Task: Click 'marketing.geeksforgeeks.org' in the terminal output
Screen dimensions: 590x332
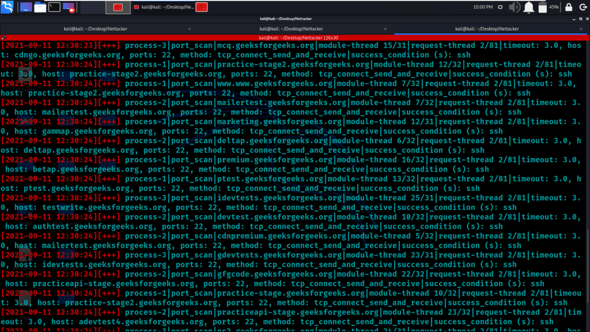Action: point(279,121)
